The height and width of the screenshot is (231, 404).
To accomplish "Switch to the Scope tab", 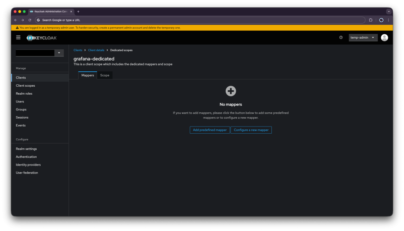I will click(105, 75).
